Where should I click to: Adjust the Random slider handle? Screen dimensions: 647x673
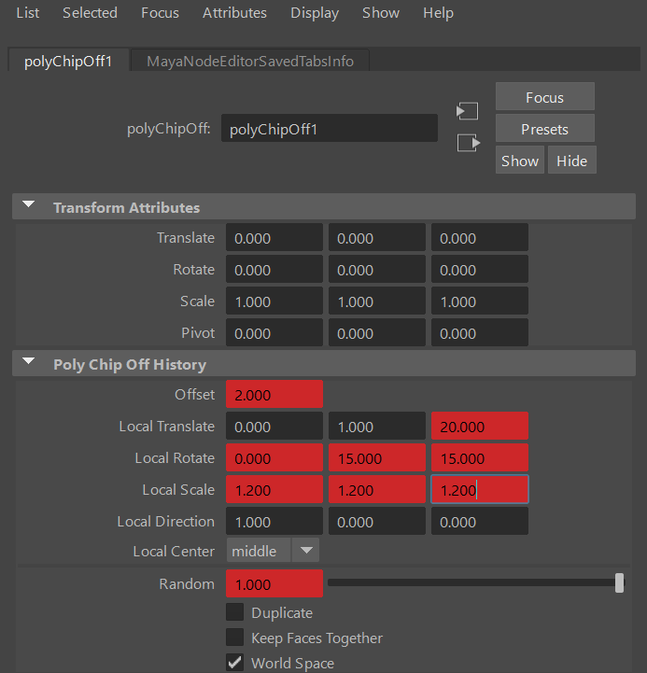[x=619, y=582]
